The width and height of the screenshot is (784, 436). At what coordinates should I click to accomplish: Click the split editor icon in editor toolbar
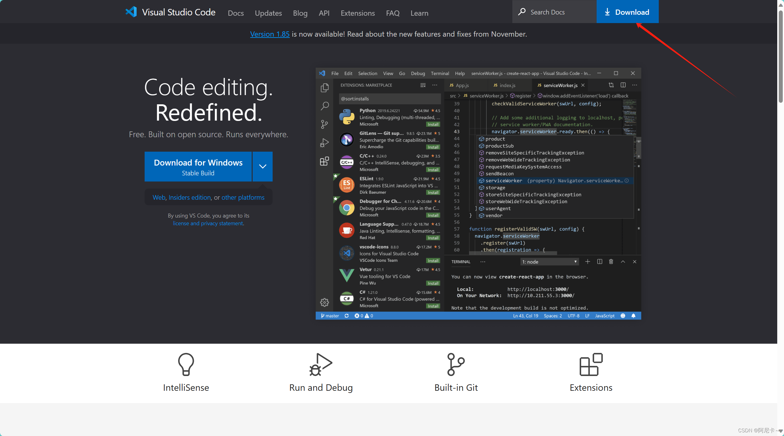623,85
